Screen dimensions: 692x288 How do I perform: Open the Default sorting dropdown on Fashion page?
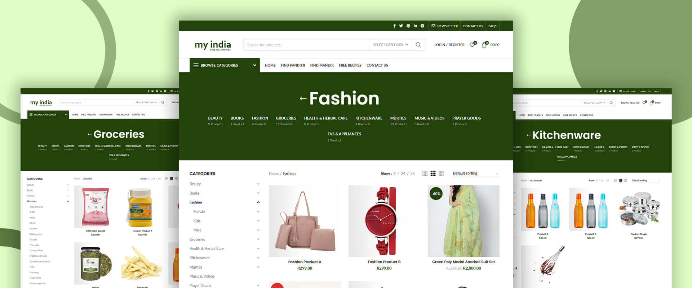point(475,174)
